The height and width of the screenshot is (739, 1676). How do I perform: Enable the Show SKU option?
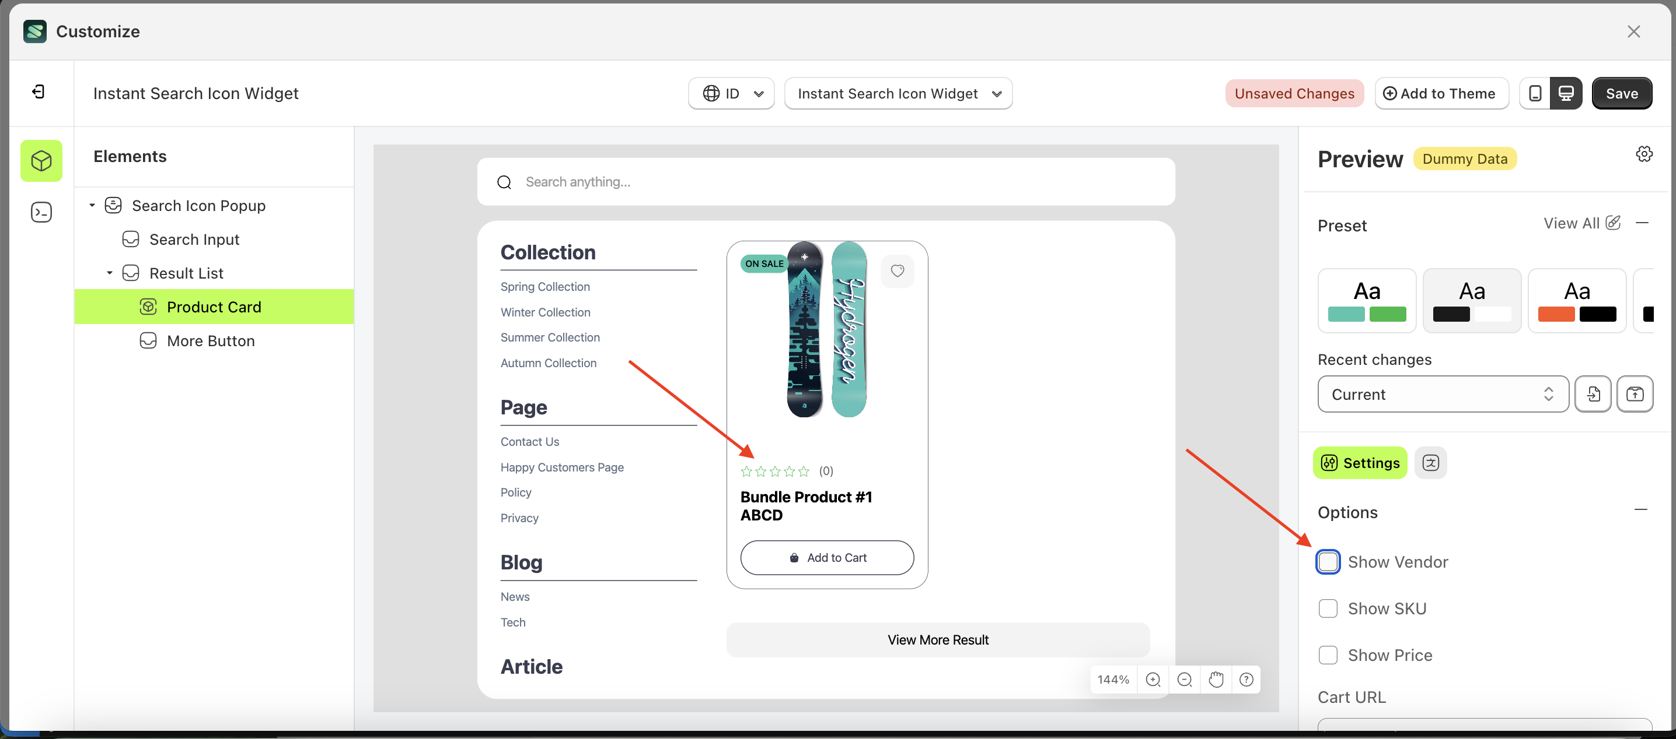pyautogui.click(x=1329, y=608)
